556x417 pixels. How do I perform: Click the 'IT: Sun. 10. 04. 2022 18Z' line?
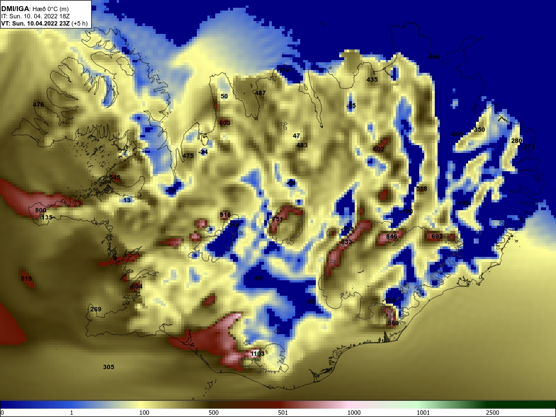36,16
